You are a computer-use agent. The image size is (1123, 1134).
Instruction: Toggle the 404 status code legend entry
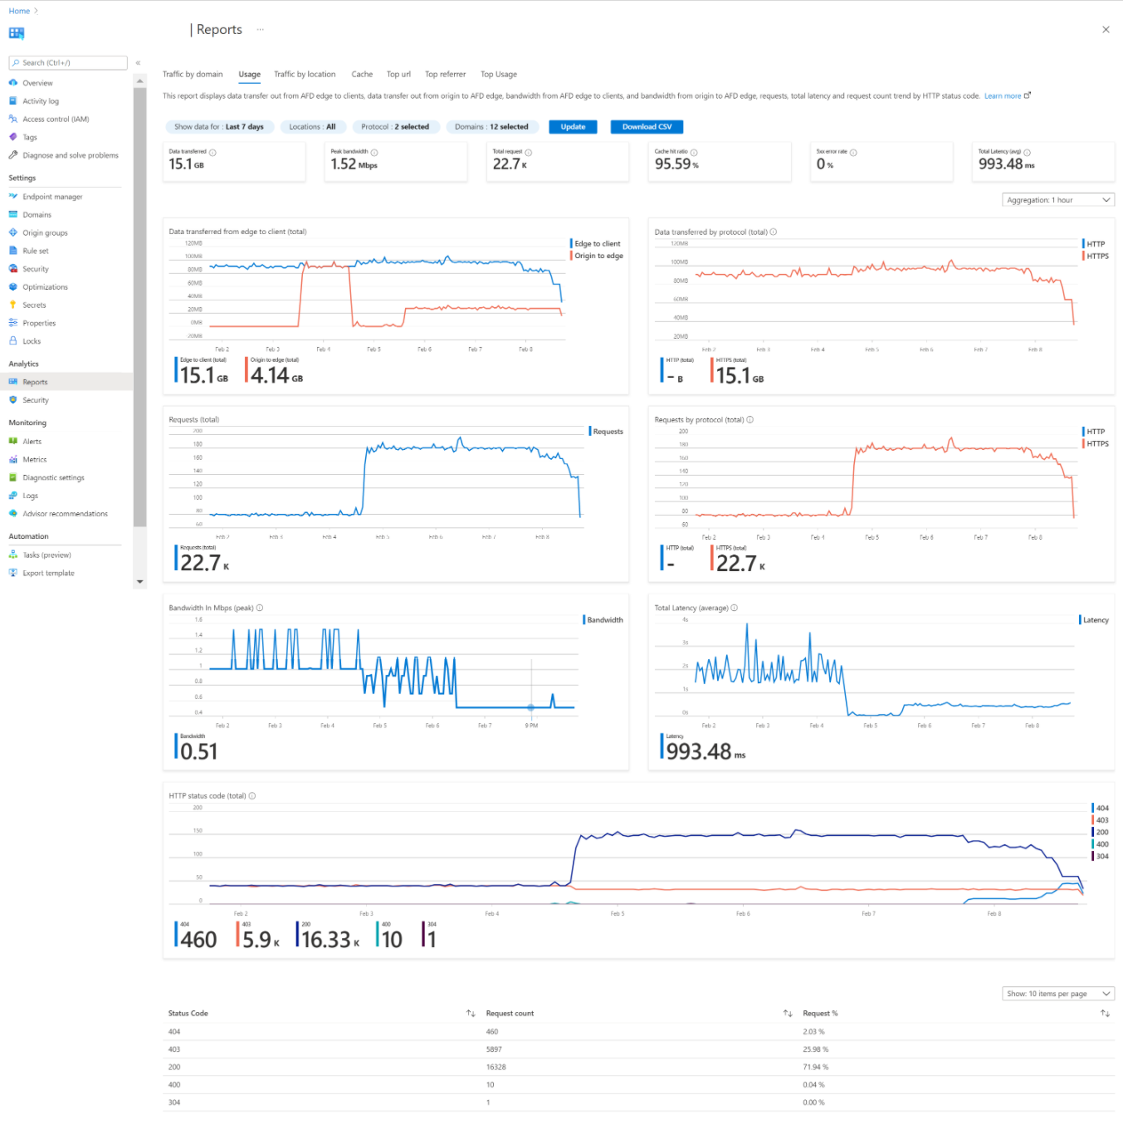click(1101, 808)
